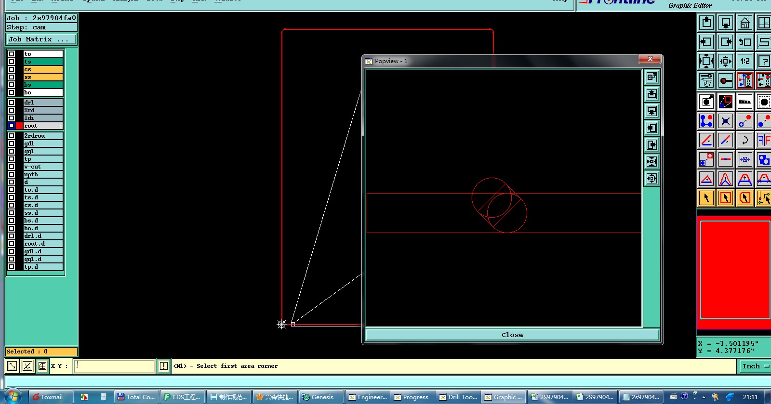The image size is (771, 404).
Task: Click the grid snap icon left of X Y
Action: 42,366
